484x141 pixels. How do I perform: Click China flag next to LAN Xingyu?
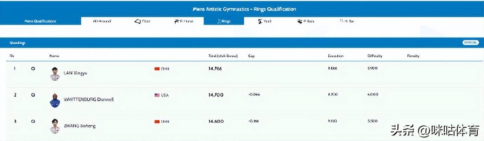coord(157,69)
